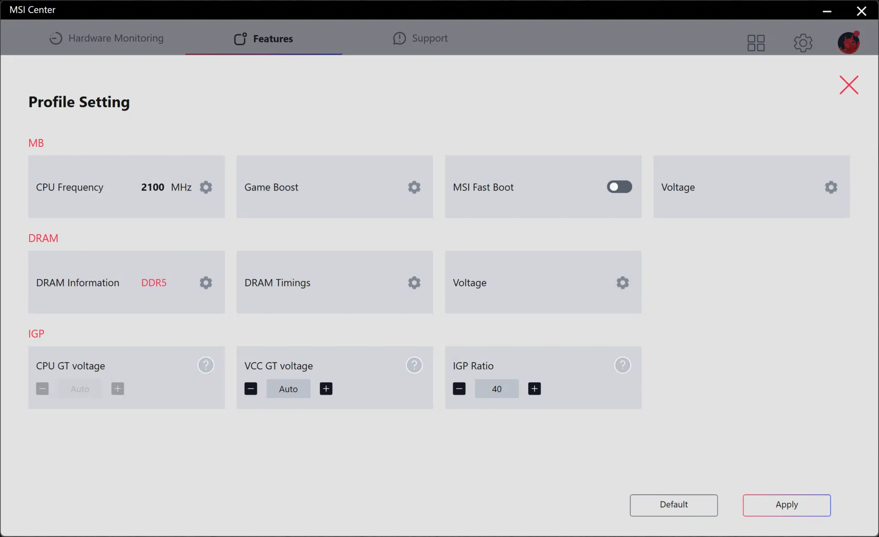Click the Apply button

click(787, 505)
